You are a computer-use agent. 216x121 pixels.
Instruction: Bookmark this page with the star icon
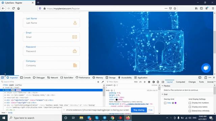click(x=175, y=8)
